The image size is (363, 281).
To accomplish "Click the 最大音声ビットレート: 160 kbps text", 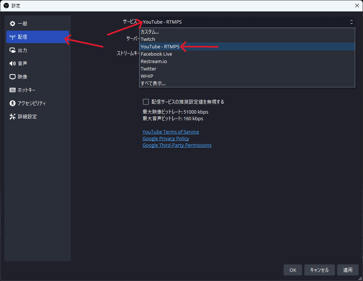I will [173, 119].
